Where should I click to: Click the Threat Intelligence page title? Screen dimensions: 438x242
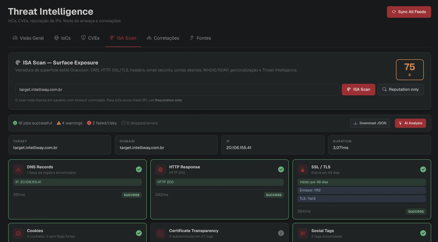[x=51, y=11]
